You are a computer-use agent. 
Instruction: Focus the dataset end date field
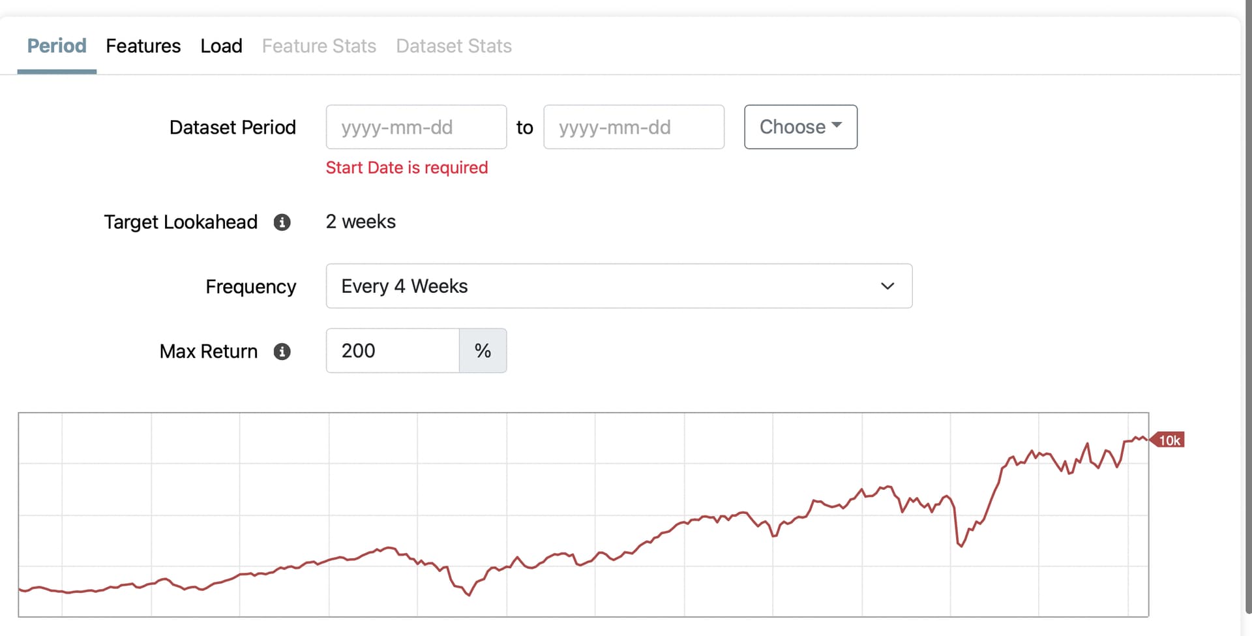pyautogui.click(x=633, y=127)
